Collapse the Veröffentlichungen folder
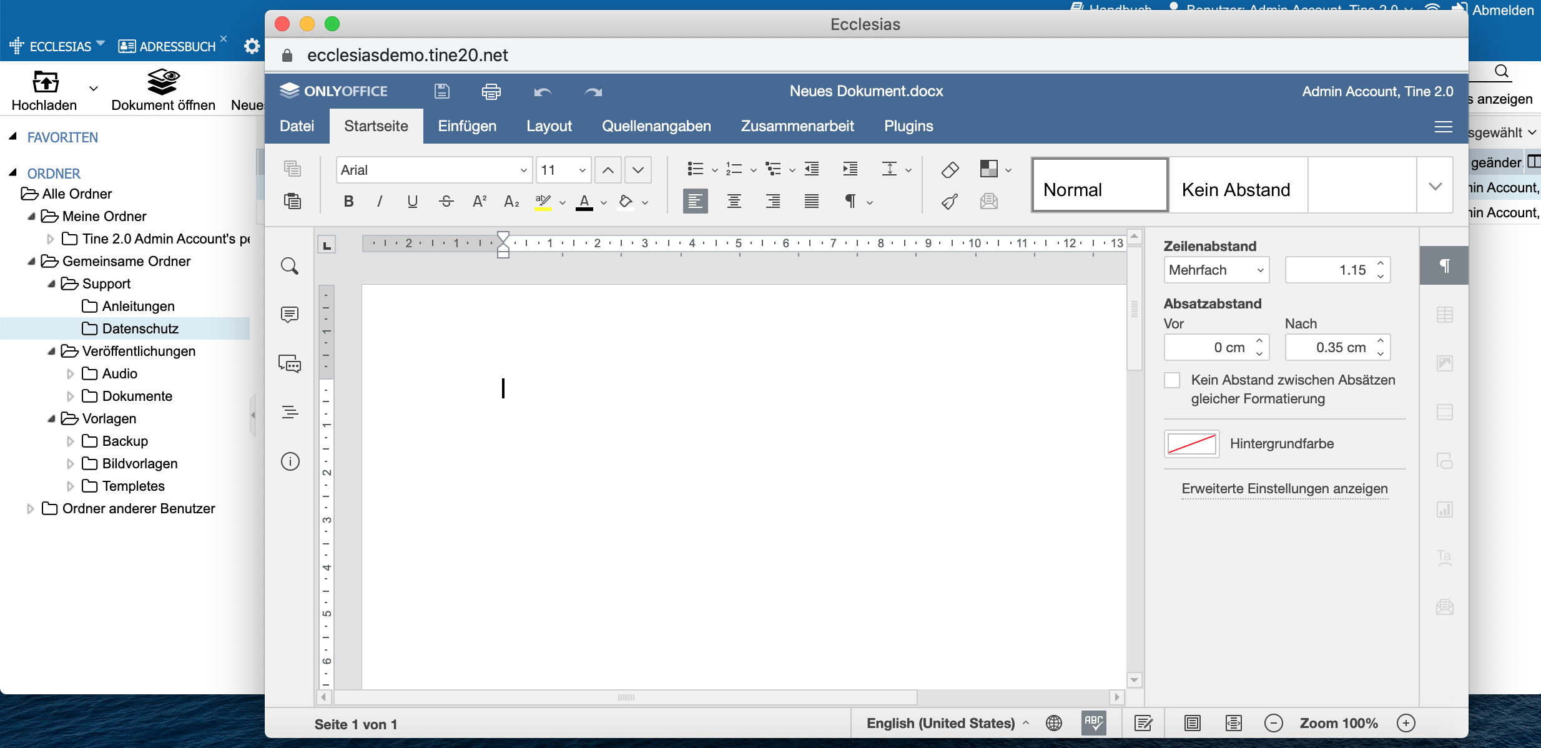Image resolution: width=1541 pixels, height=748 pixels. coord(52,352)
